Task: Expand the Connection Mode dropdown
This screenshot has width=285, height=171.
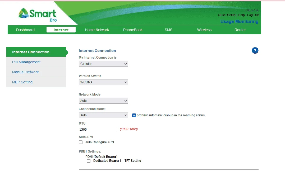Action: (103, 115)
